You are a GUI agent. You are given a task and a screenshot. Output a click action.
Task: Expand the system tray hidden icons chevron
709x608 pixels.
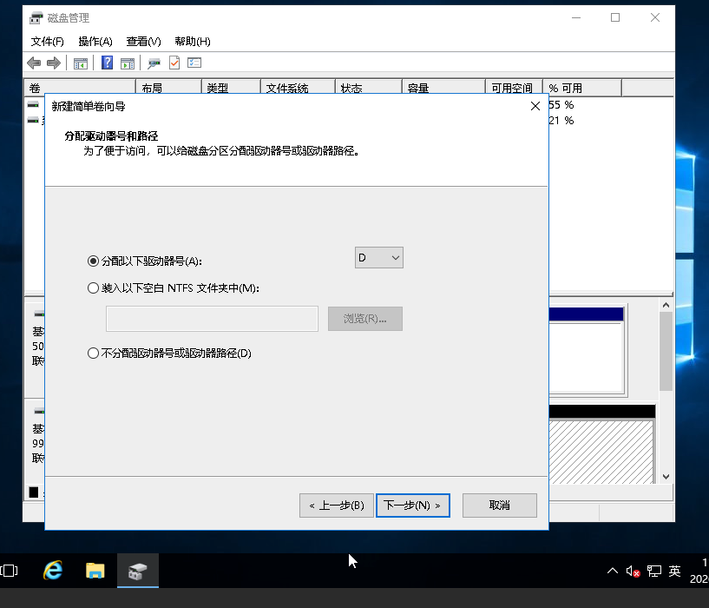pos(613,571)
